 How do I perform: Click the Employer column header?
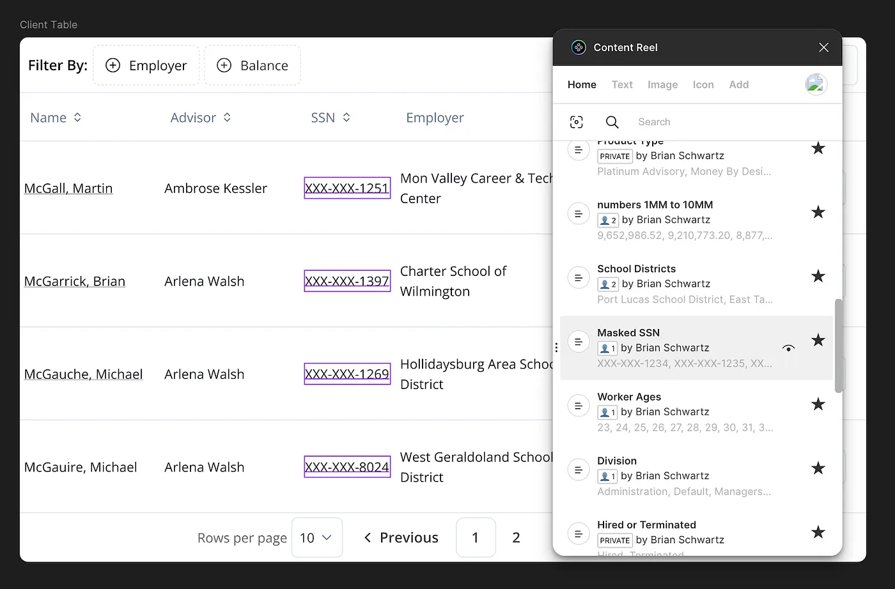click(435, 118)
